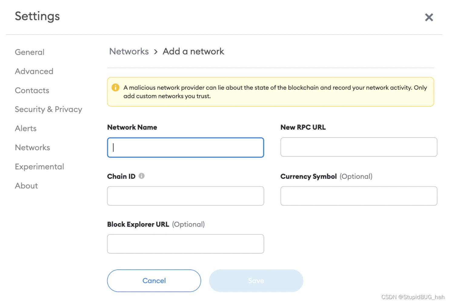Viewport: 449px width, 303px height.
Task: Click the Settings heading text
Action: (x=37, y=16)
